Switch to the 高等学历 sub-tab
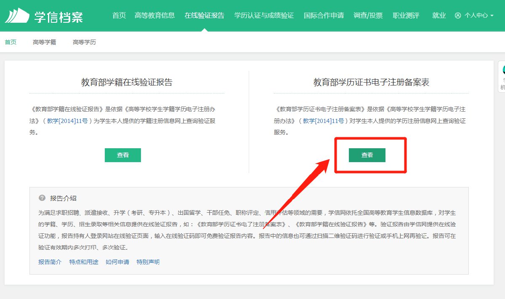Image resolution: width=505 pixels, height=299 pixels. coord(84,42)
